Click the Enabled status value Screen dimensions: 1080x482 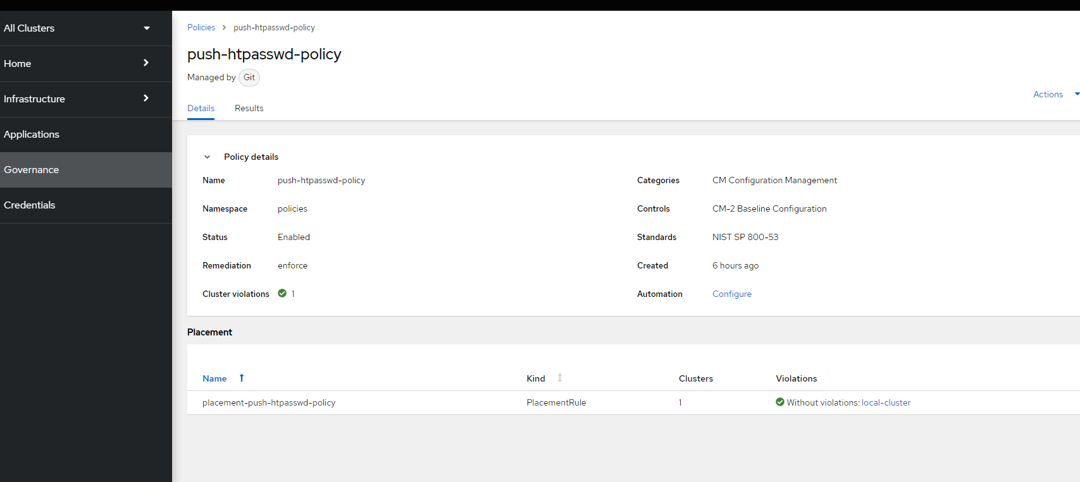point(294,237)
